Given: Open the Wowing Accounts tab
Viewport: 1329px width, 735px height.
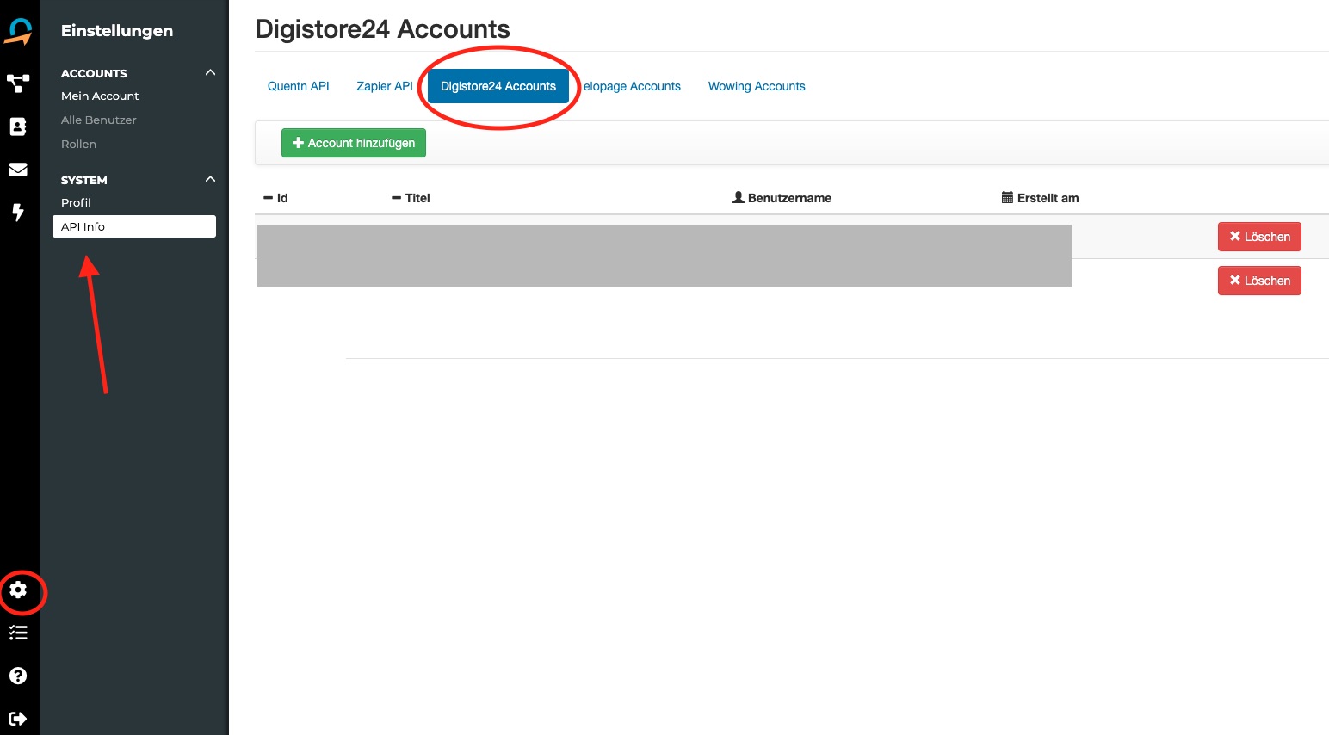Looking at the screenshot, I should pos(756,86).
